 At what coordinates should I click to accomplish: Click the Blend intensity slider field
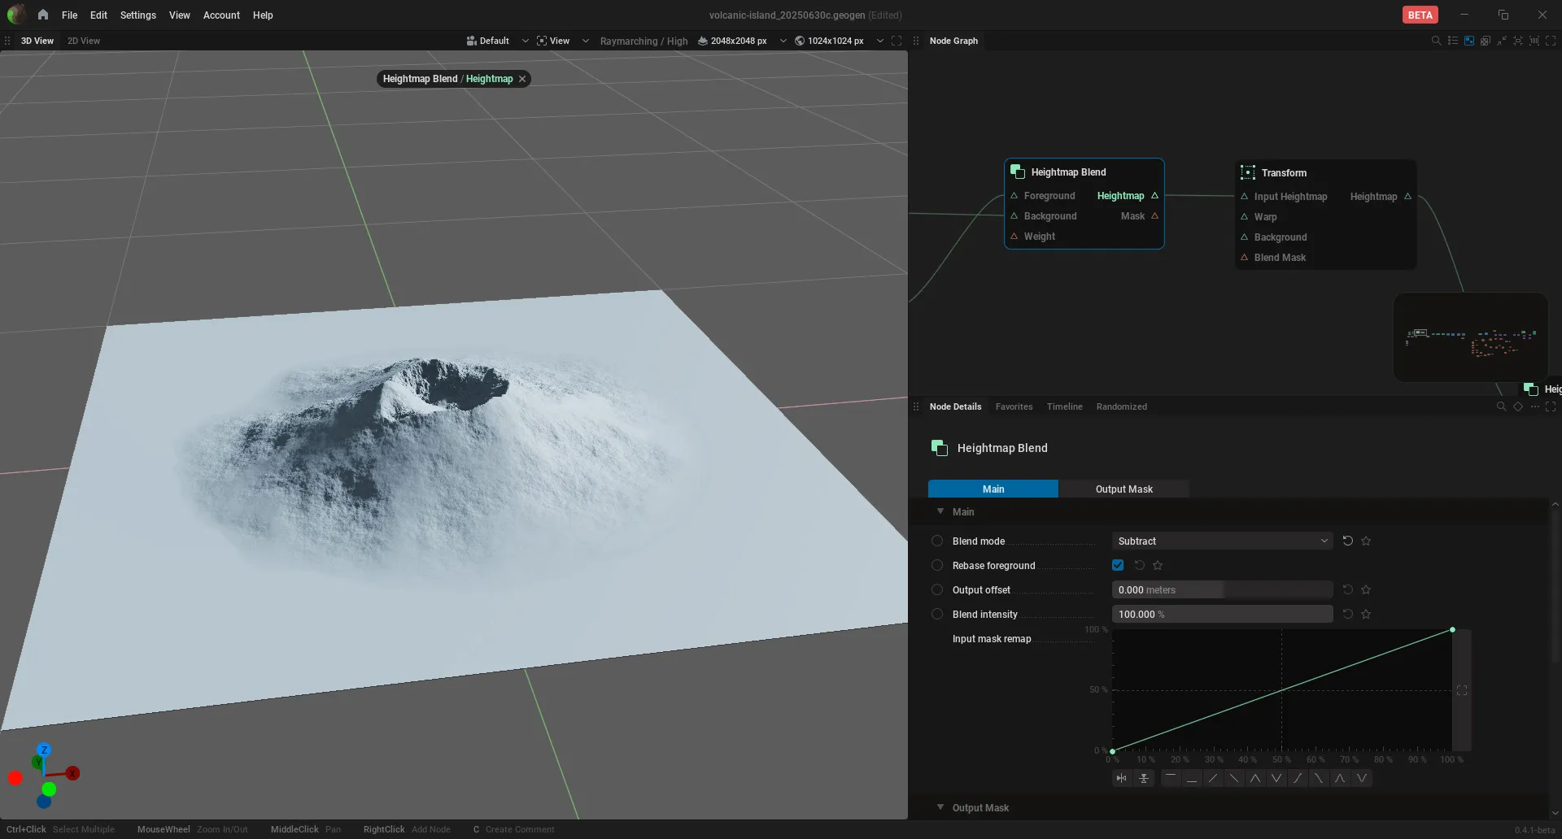point(1222,614)
